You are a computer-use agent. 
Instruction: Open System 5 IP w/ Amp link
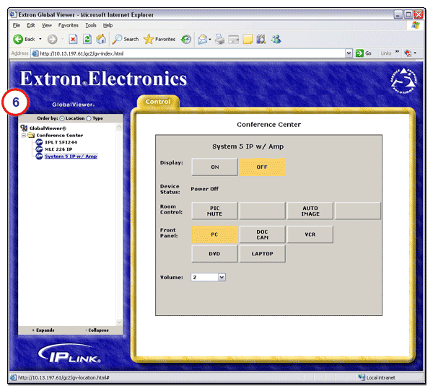pos(71,156)
